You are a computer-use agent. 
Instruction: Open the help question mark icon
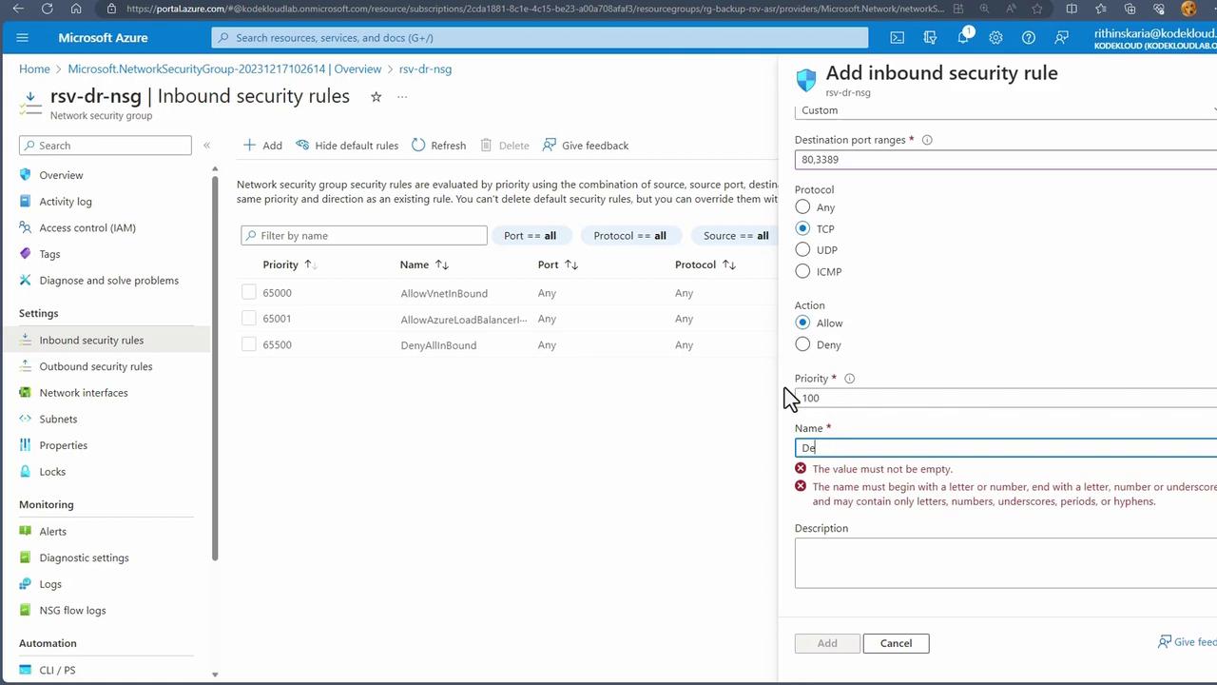pyautogui.click(x=1028, y=38)
